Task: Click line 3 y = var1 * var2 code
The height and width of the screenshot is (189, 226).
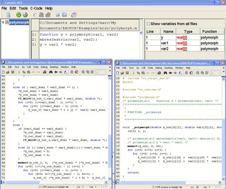Action: click(58, 45)
